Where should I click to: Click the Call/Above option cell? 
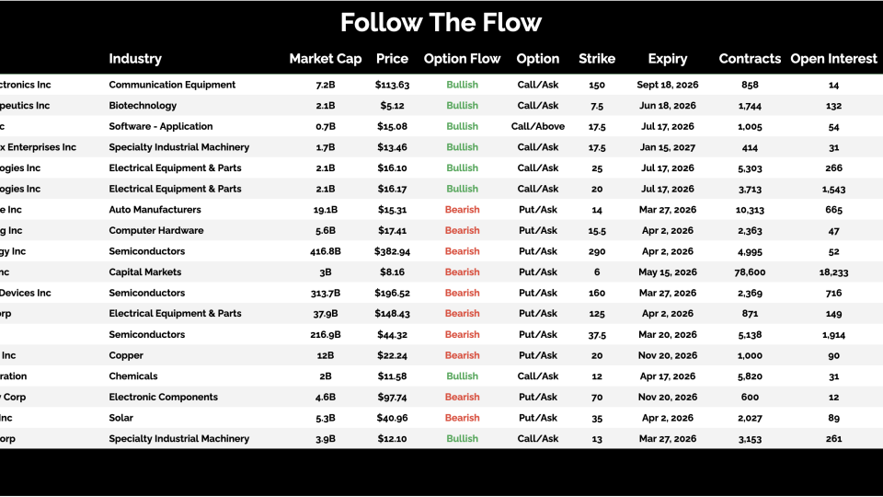pos(538,127)
